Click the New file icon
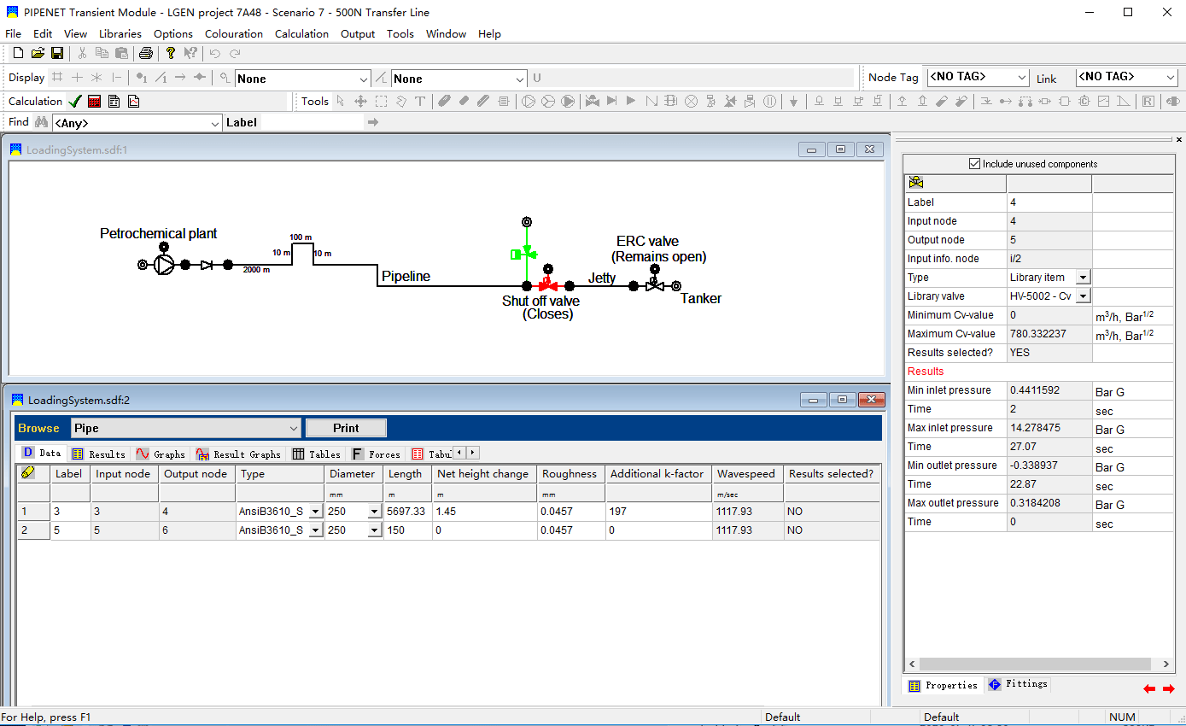Viewport: 1186px width, 726px height. click(x=18, y=53)
